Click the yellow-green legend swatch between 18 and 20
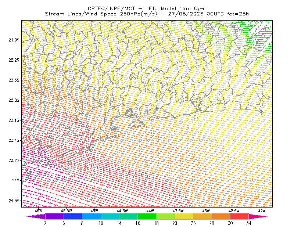The image size is (294, 227). (x=166, y=216)
